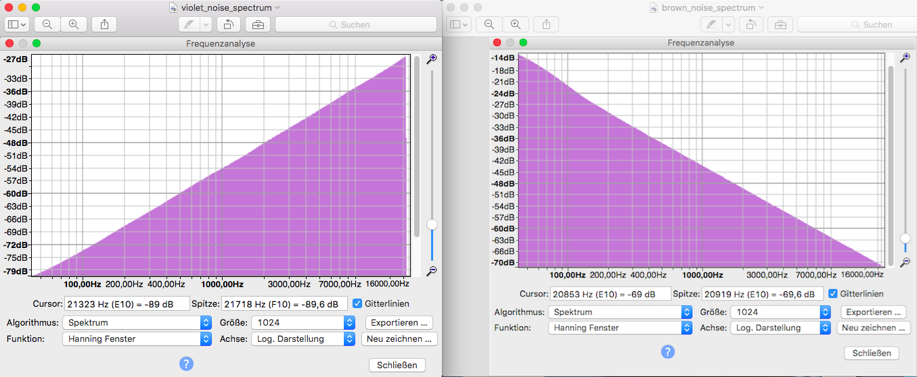Screen dimensions: 917x377
Task: Rotate image in brown_noise_spectrum window
Action: pyautogui.click(x=751, y=24)
